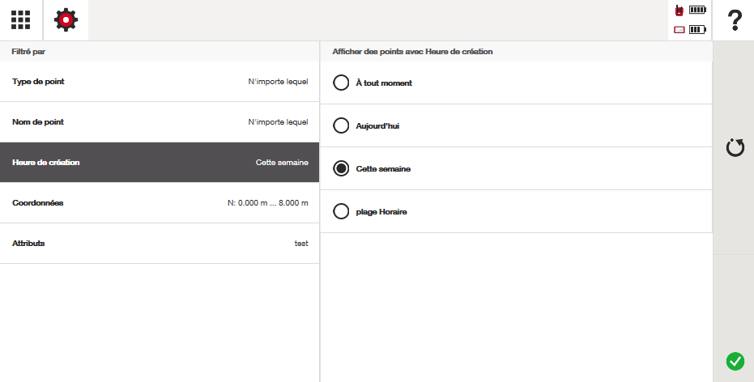Image resolution: width=754 pixels, height=382 pixels.
Task: Click the top battery level indicator
Action: tap(697, 11)
